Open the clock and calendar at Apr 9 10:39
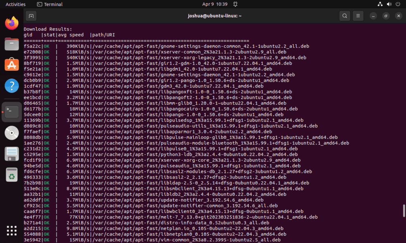 214,4
